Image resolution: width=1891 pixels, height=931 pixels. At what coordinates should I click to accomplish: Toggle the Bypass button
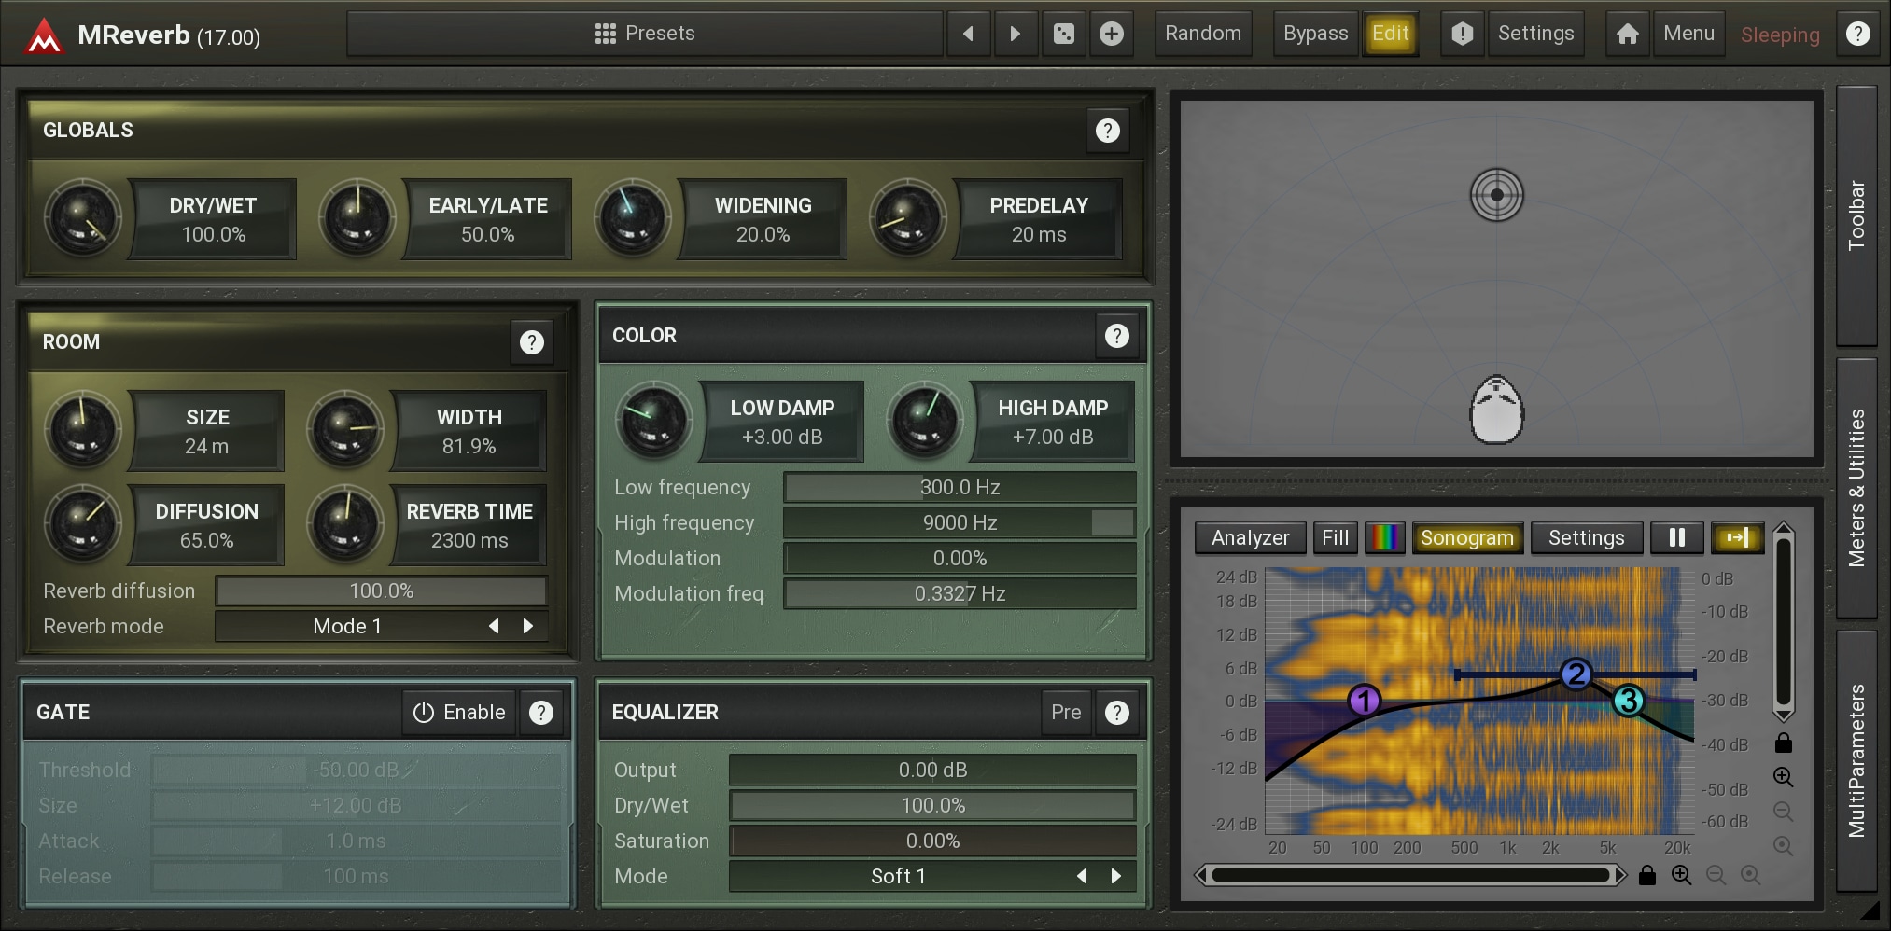point(1314,35)
